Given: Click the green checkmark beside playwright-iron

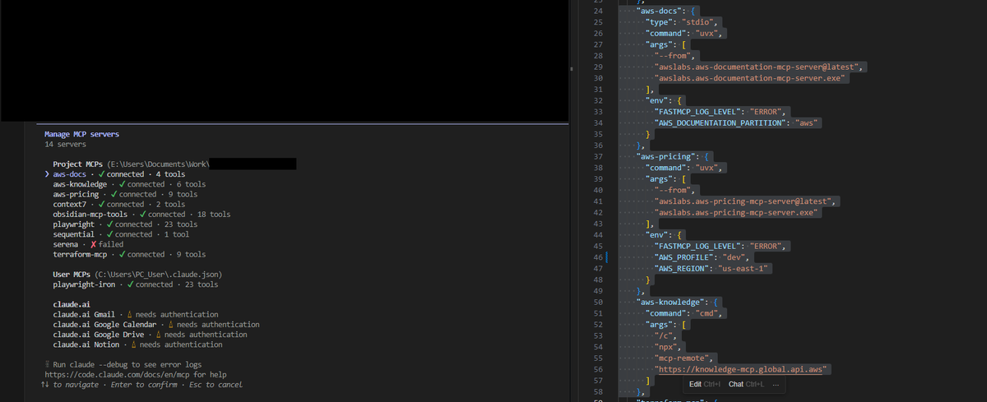Looking at the screenshot, I should coord(129,284).
